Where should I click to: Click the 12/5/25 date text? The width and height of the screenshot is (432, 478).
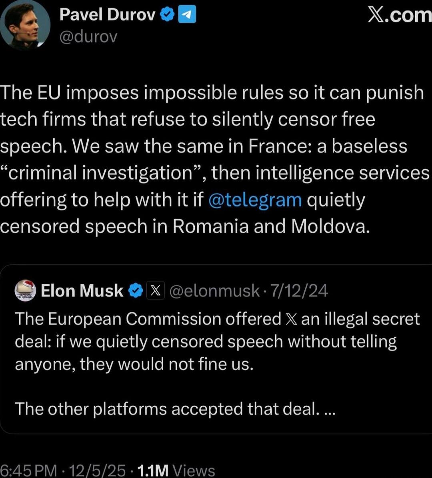(x=96, y=471)
